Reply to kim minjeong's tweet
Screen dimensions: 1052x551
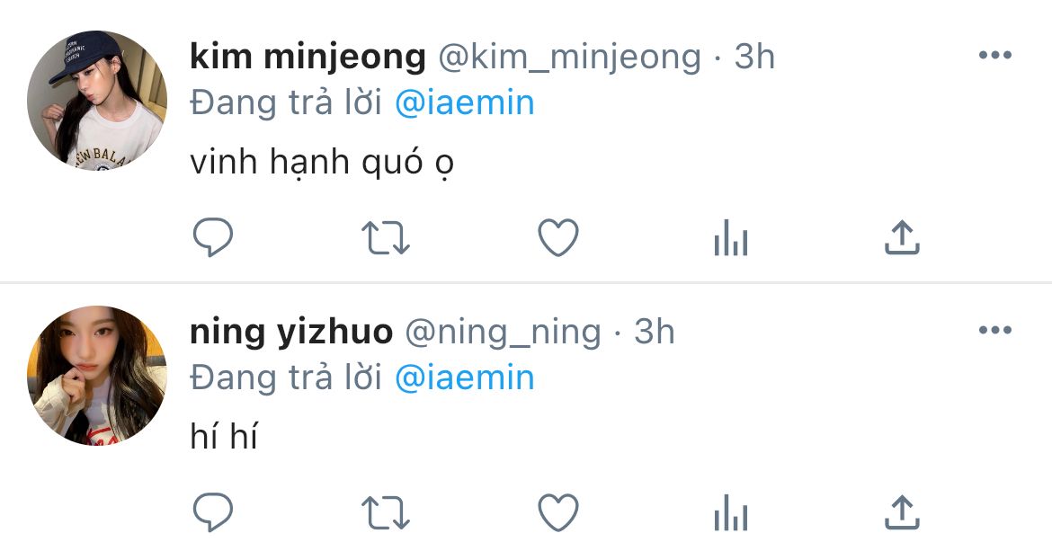pyautogui.click(x=213, y=237)
